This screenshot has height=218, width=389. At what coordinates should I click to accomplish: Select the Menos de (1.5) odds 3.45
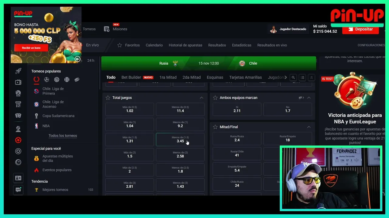(180, 139)
